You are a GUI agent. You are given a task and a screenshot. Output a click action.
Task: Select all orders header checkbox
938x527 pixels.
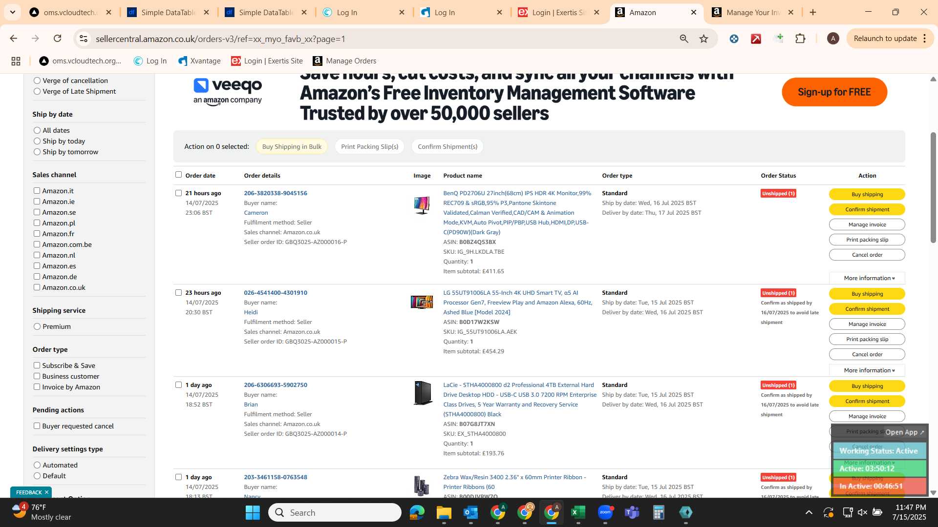point(178,175)
